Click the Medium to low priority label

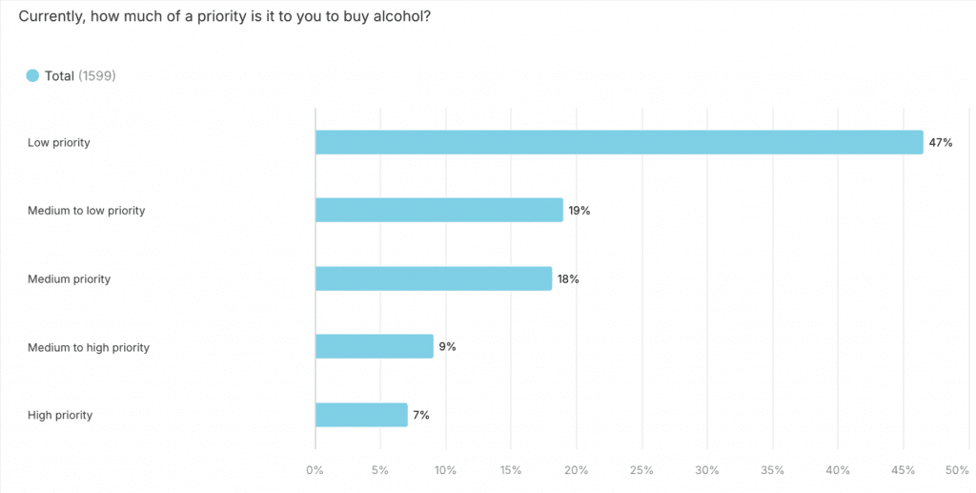(86, 210)
